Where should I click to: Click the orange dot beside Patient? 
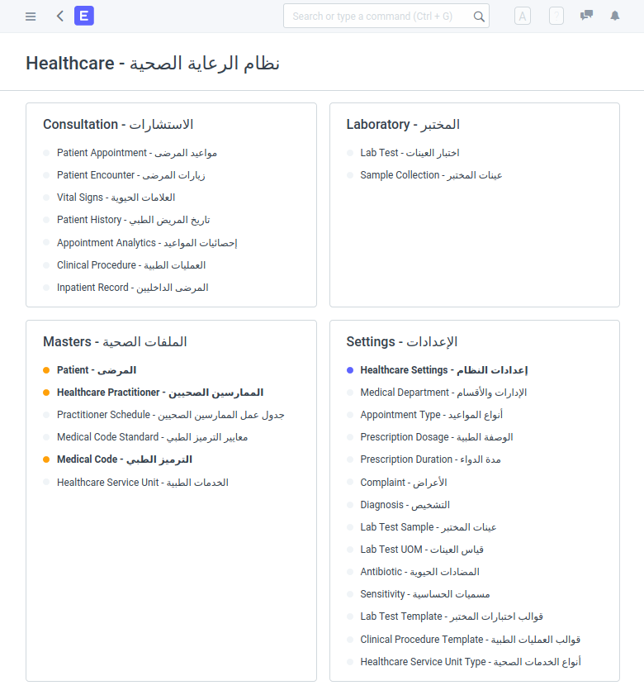click(x=46, y=370)
